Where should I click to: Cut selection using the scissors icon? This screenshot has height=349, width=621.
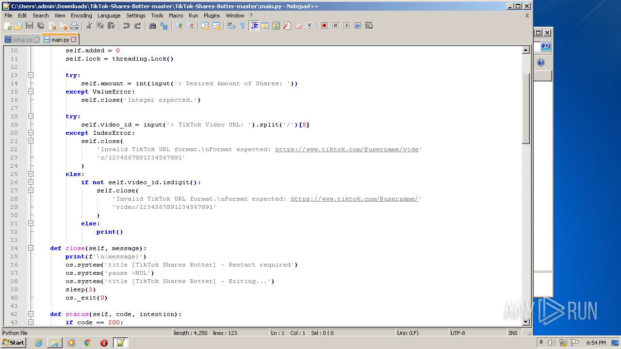[x=89, y=26]
